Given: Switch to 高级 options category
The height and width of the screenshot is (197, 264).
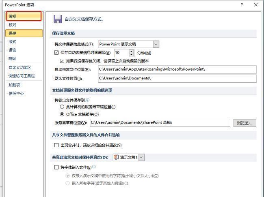Looking at the screenshot, I should pyautogui.click(x=13, y=59).
